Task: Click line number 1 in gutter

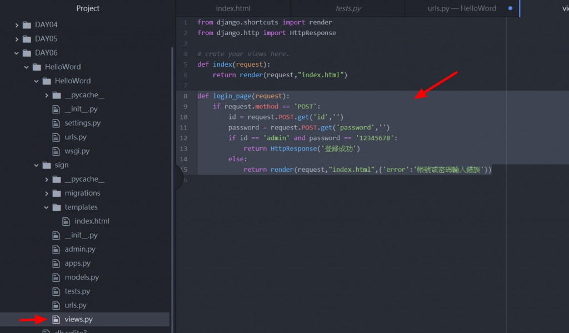Action: coord(185,22)
